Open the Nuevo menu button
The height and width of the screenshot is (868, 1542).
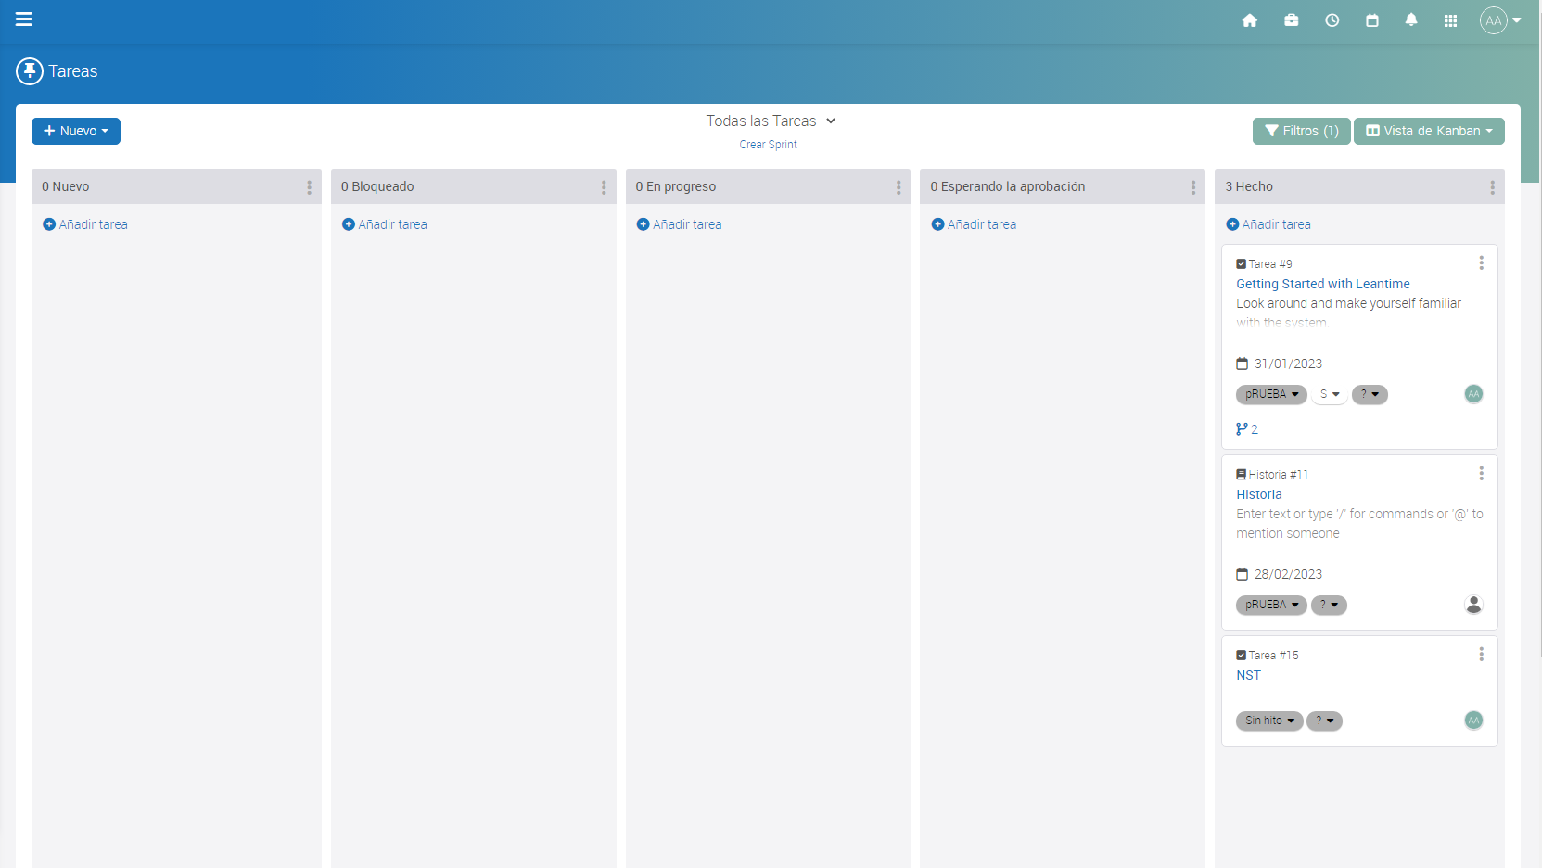pos(75,131)
